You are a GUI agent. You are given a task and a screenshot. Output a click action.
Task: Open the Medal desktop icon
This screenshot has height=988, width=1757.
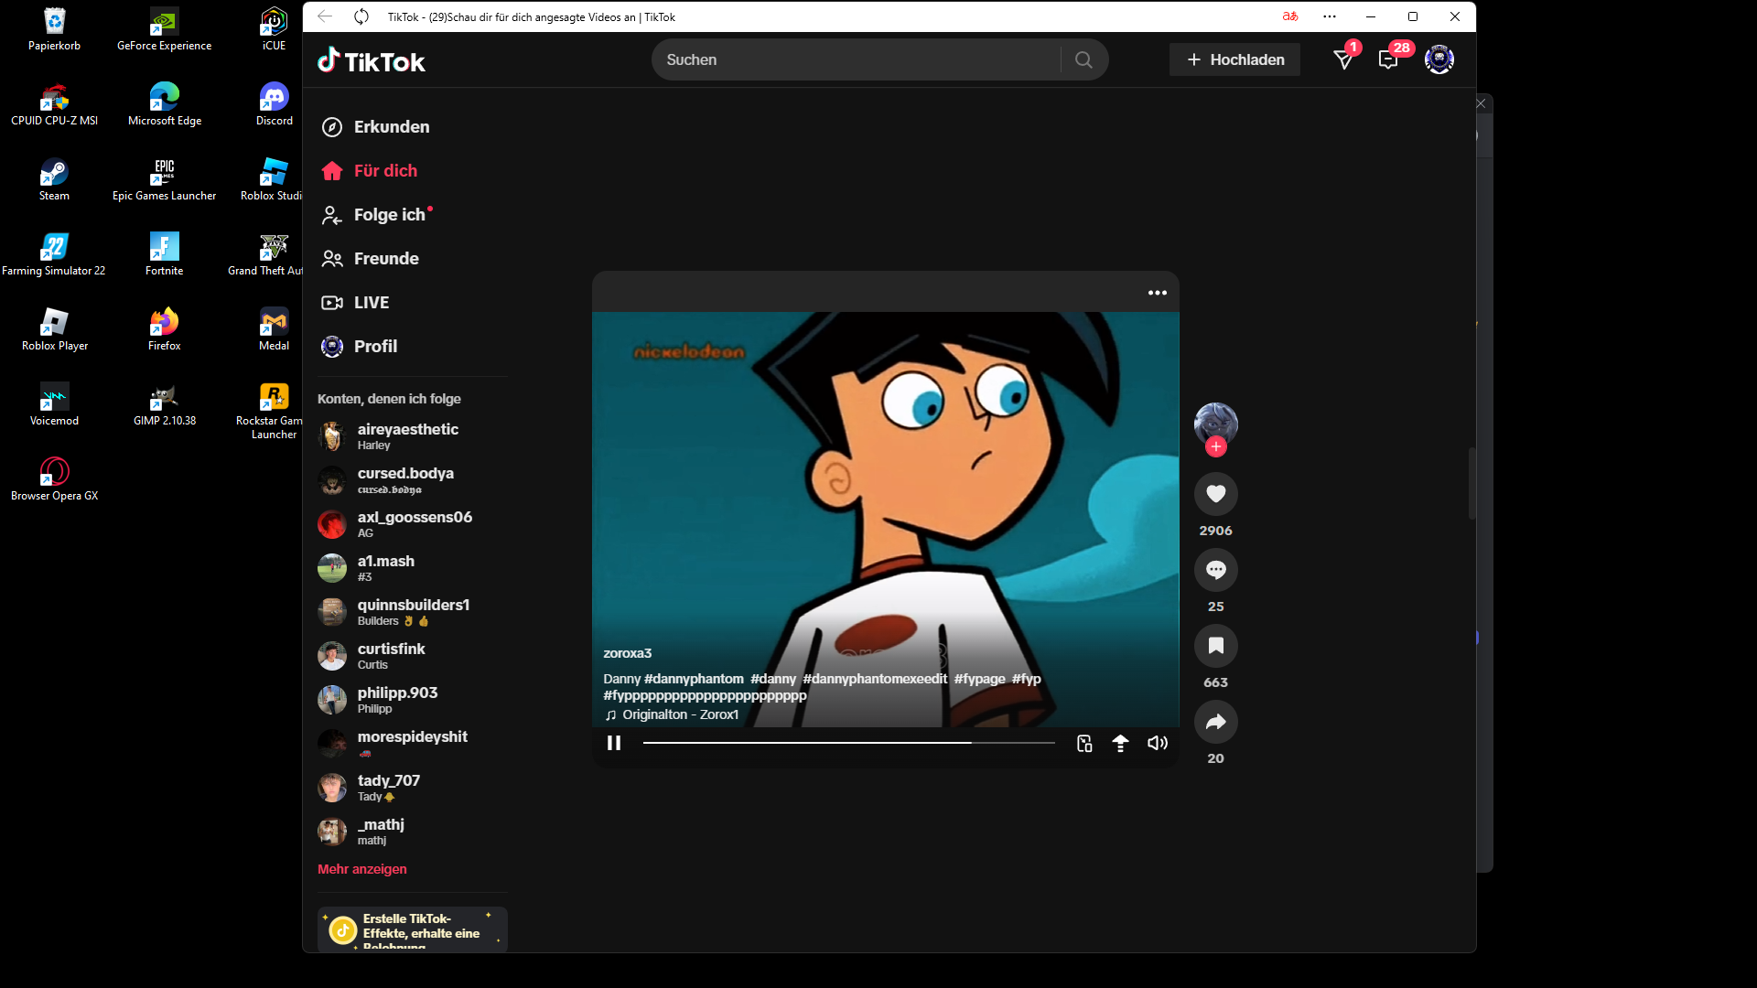(x=274, y=329)
